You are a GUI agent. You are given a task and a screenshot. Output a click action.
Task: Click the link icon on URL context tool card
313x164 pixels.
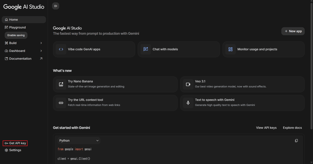(x=61, y=103)
